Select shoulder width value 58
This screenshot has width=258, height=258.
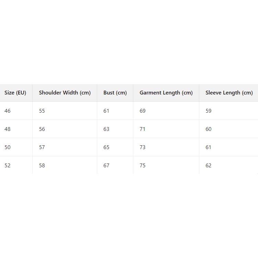(42, 166)
